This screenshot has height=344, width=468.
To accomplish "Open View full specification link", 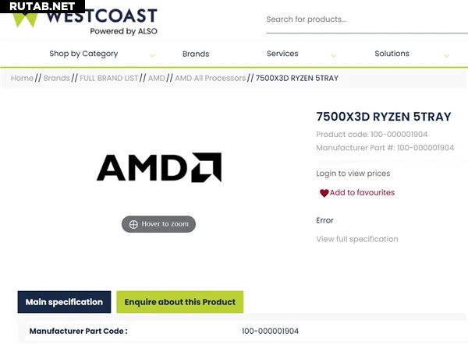I will point(357,239).
